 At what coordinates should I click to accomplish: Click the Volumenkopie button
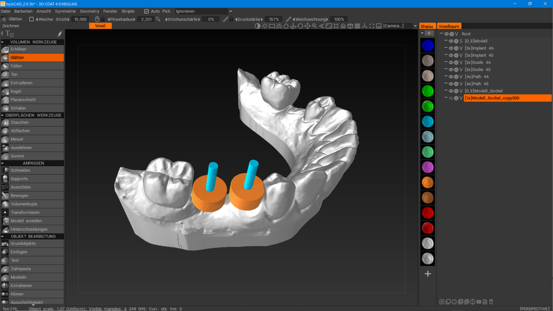pos(32,204)
